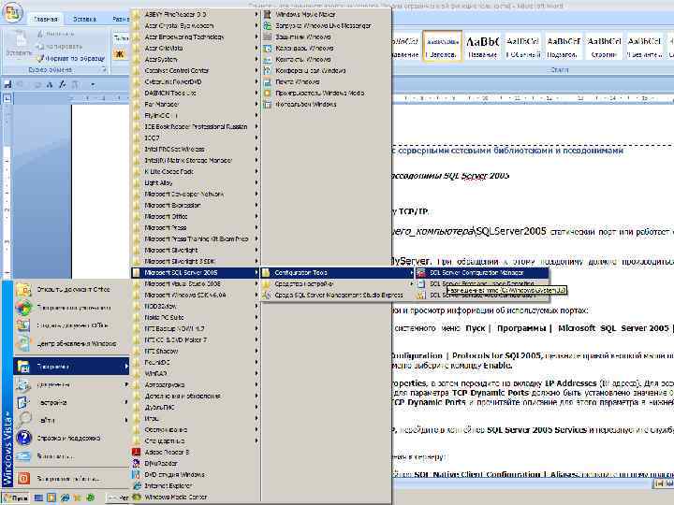Click the Windows Movie Maker icon
Screen dimensions: 674x505
(x=268, y=14)
